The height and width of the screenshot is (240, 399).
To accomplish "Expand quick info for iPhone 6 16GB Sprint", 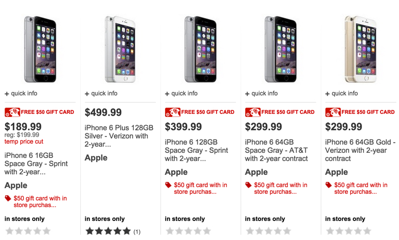I will pos(21,93).
